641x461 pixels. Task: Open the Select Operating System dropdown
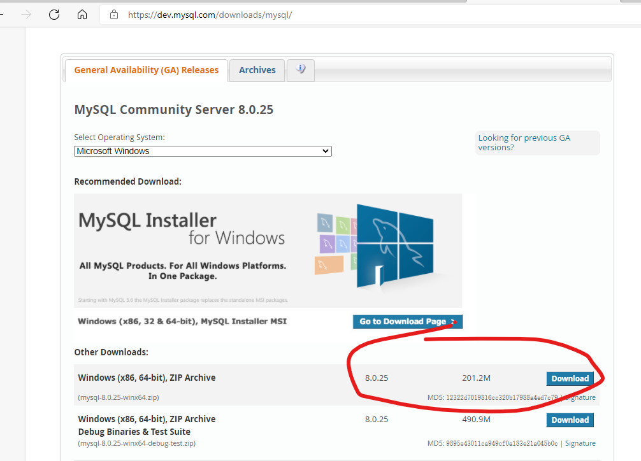(x=203, y=151)
